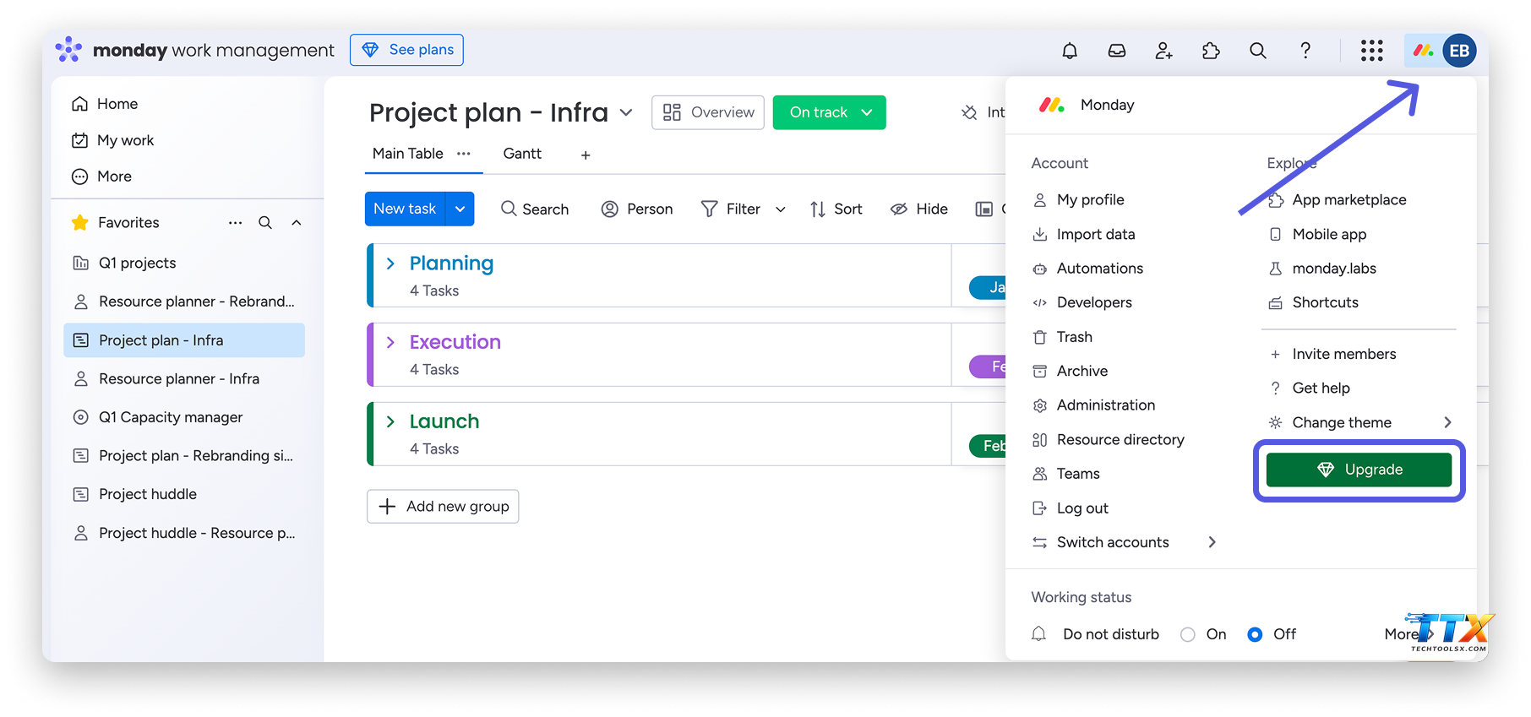The width and height of the screenshot is (1531, 717).
Task: Click the green Upgrade button
Action: [x=1359, y=470]
